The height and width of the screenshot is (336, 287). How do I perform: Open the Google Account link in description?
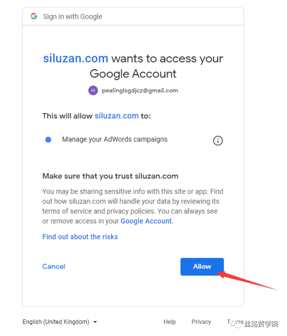pyautogui.click(x=146, y=221)
